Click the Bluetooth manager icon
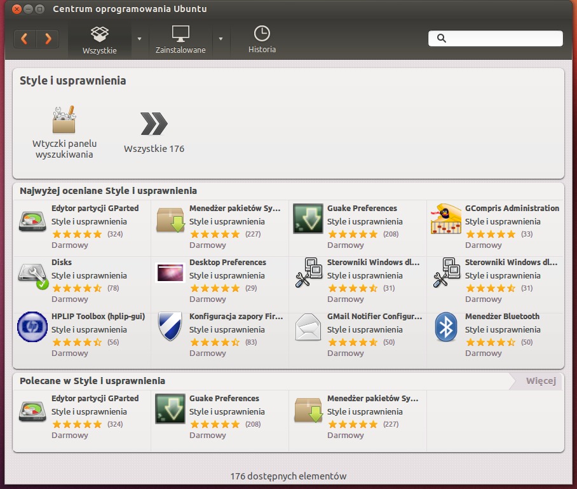The width and height of the screenshot is (577, 489). (x=446, y=327)
